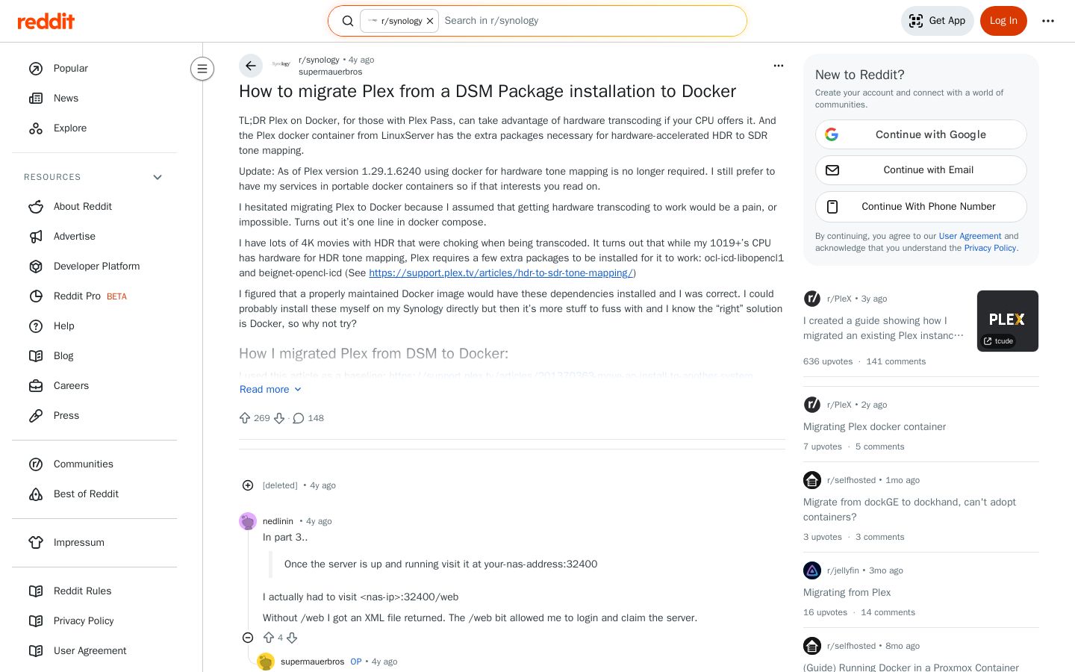Collapse nedlinin's comment thread
Image resolution: width=1075 pixels, height=672 pixels.
pyautogui.click(x=248, y=638)
